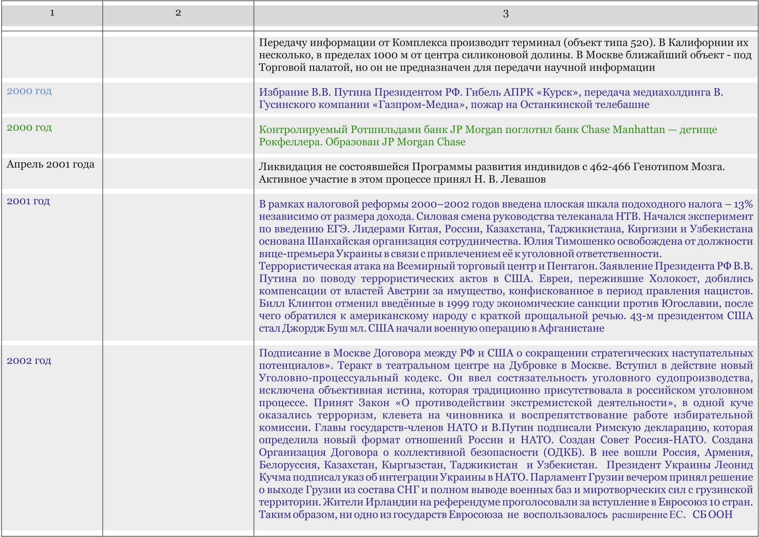Click the line starting 'процессе. Принят Закон'
This screenshot has height=537, width=759.
pyautogui.click(x=506, y=403)
